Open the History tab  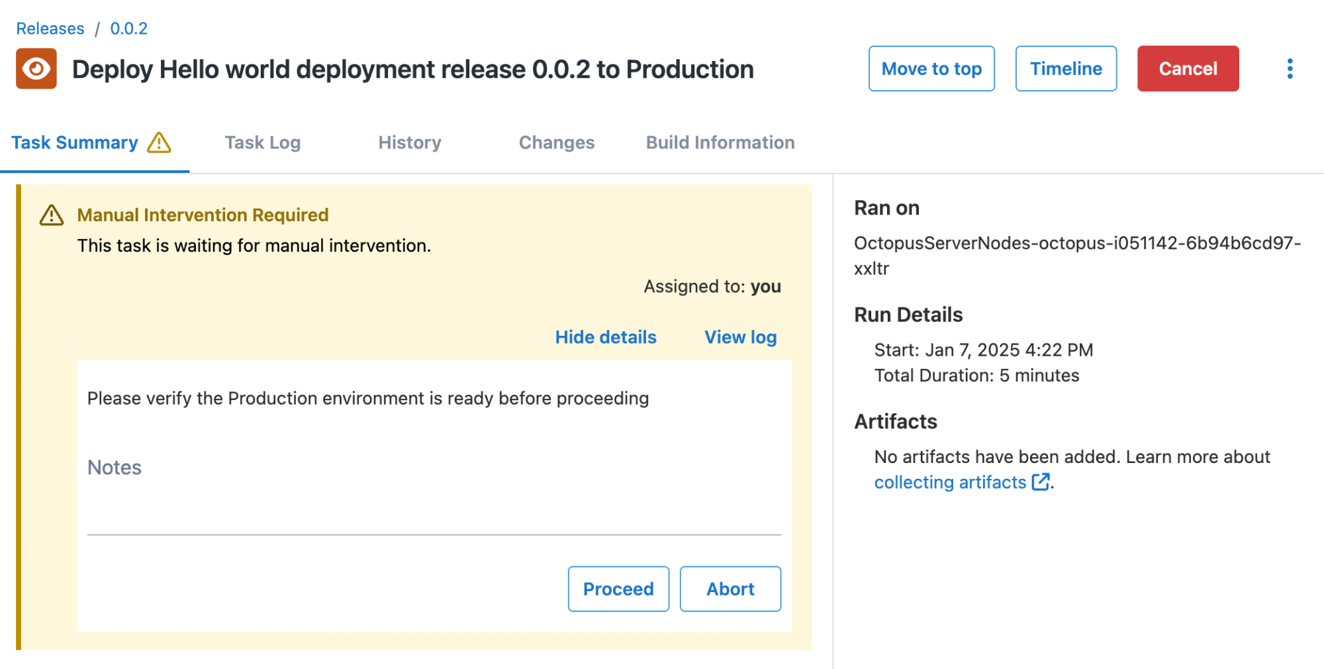[x=410, y=142]
